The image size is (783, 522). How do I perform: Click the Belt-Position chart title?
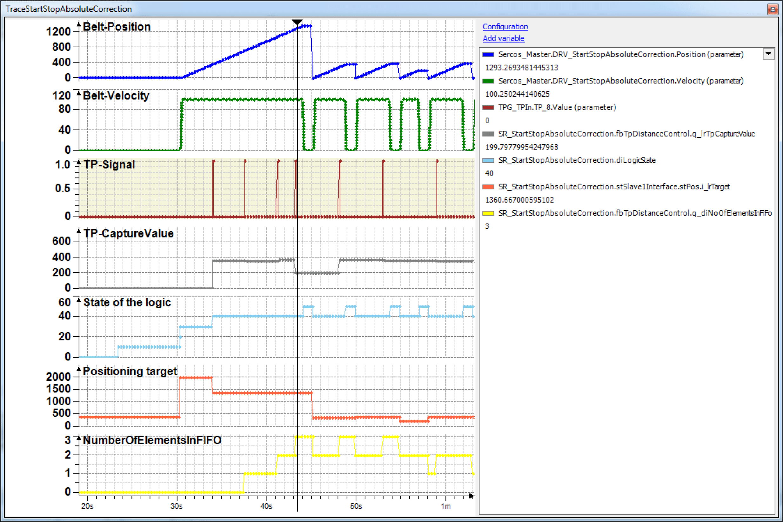117,27
